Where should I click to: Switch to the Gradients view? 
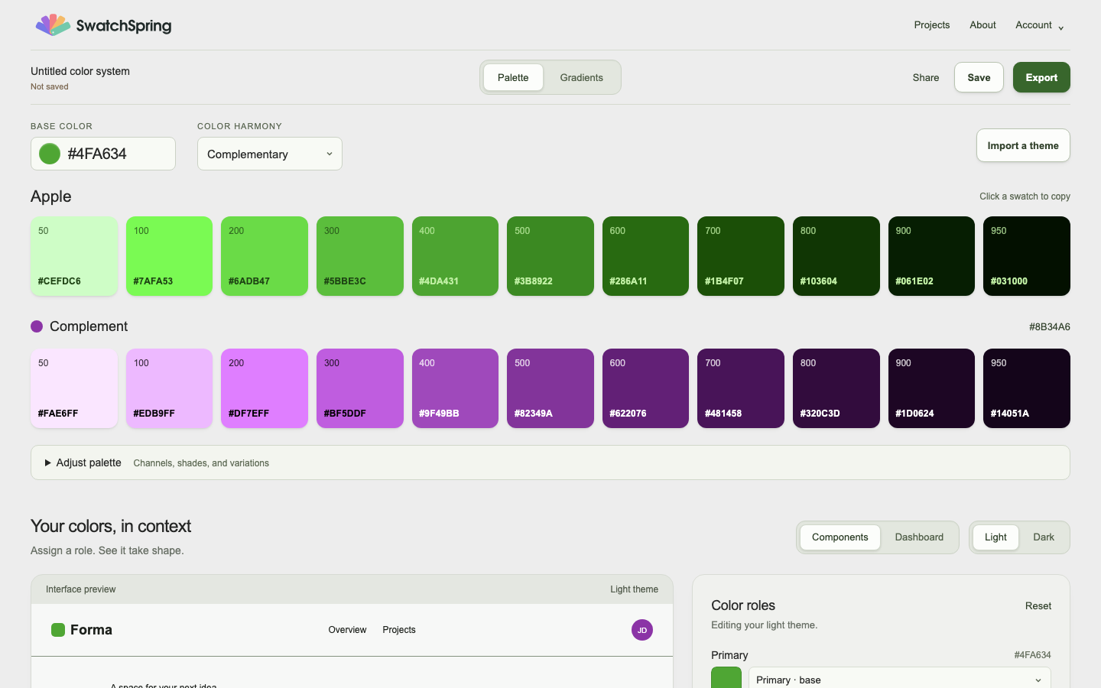[581, 77]
